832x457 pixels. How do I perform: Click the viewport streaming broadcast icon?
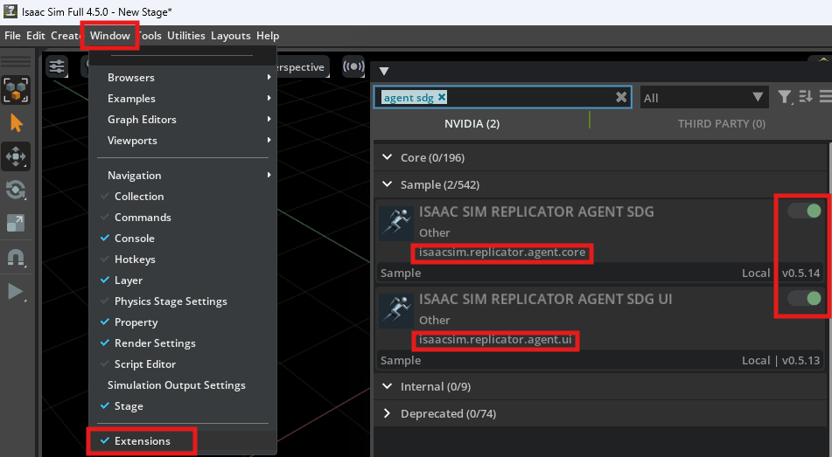pos(353,66)
